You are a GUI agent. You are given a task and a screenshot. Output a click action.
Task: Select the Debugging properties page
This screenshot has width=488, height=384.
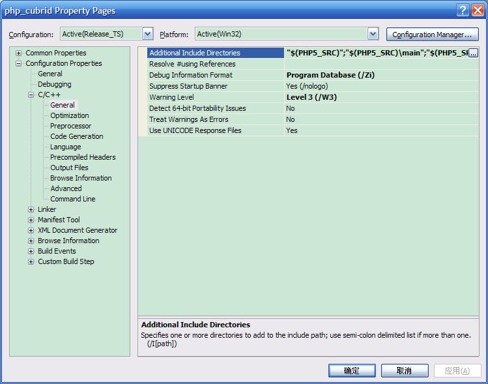(x=55, y=84)
